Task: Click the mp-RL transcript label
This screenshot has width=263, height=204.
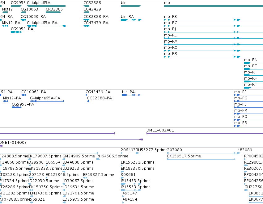Action: (x=170, y=35)
